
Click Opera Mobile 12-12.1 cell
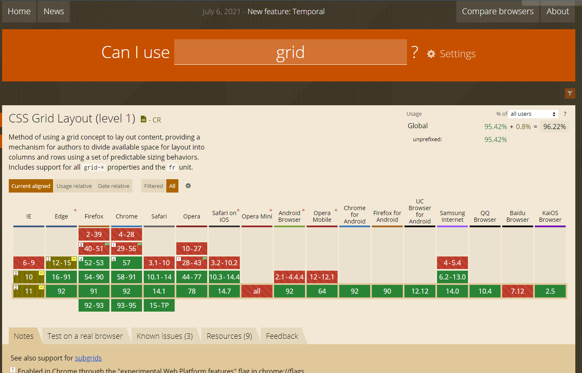[x=322, y=277]
